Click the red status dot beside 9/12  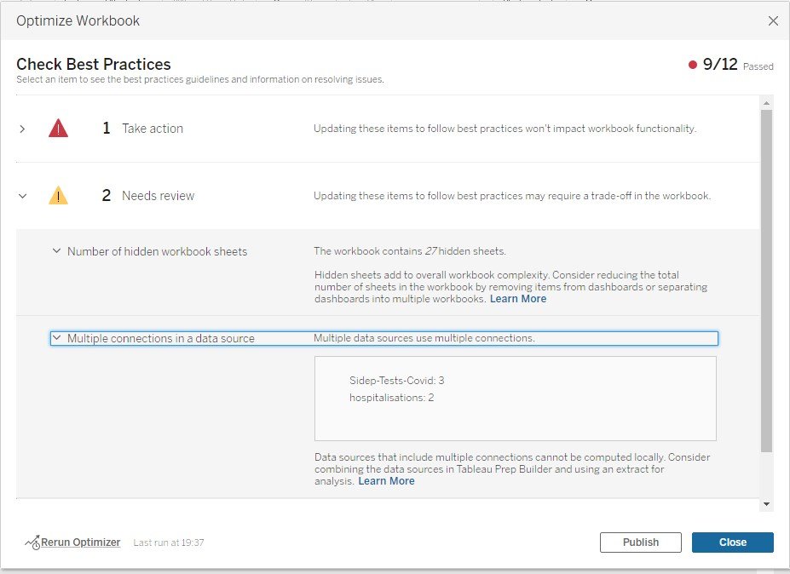click(693, 65)
